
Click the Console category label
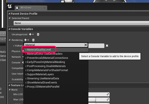tap(16, 63)
